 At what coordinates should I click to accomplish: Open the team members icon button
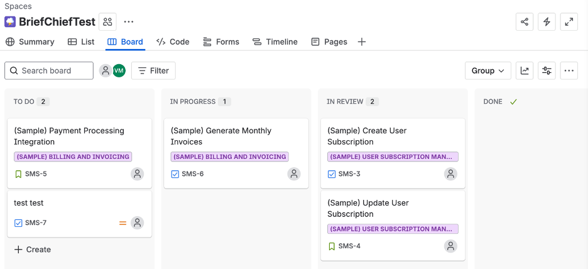tap(107, 22)
